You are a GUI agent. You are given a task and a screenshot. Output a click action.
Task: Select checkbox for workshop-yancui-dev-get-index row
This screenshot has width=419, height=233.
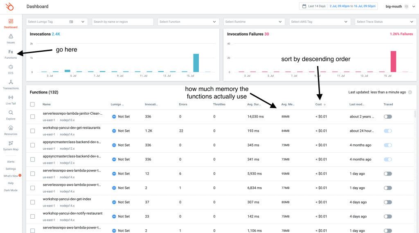coord(33,202)
